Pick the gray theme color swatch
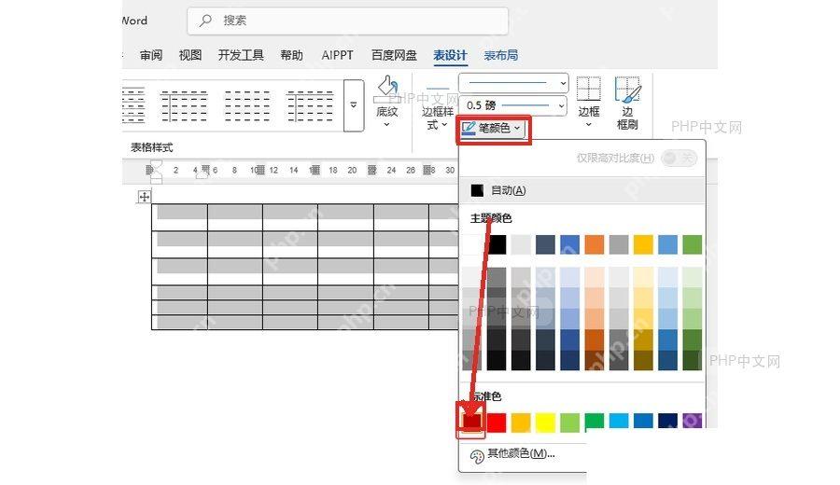840x485 pixels. pyautogui.click(x=619, y=244)
